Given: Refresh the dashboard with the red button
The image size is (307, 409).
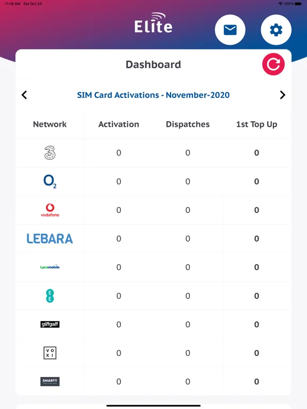Looking at the screenshot, I should [273, 64].
